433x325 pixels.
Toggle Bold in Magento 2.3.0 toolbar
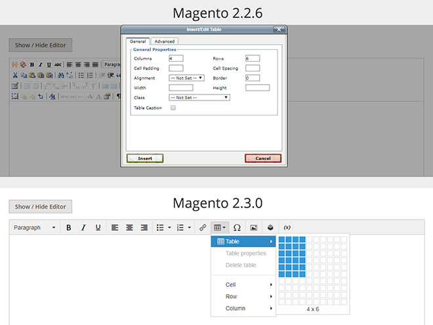coord(69,227)
